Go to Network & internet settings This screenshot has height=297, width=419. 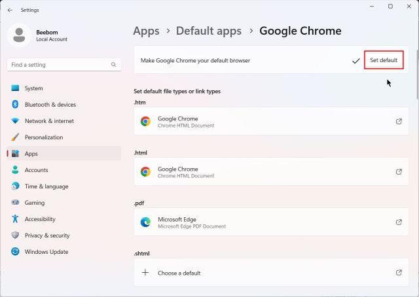click(x=49, y=121)
